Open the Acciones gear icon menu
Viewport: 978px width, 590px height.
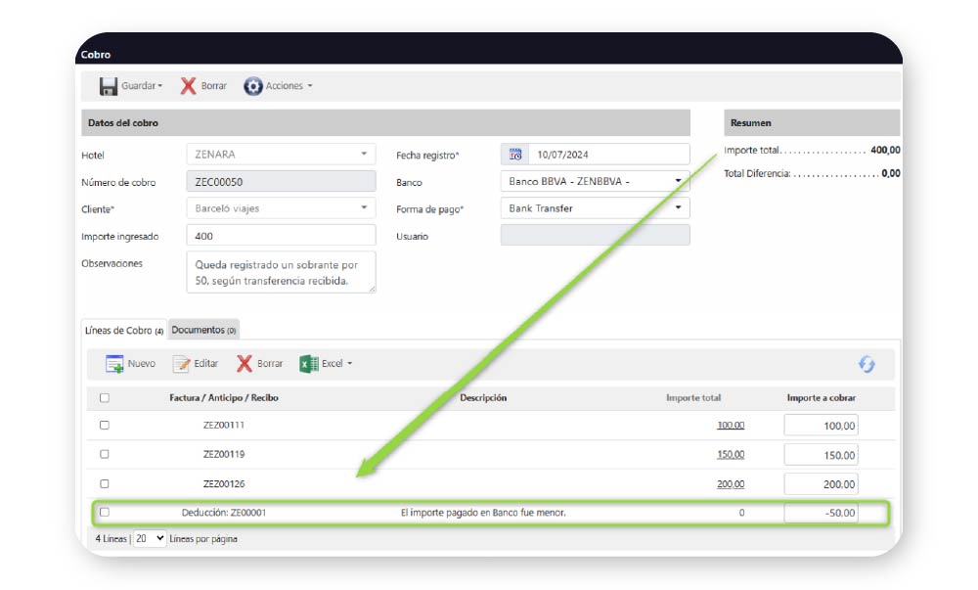pos(253,86)
